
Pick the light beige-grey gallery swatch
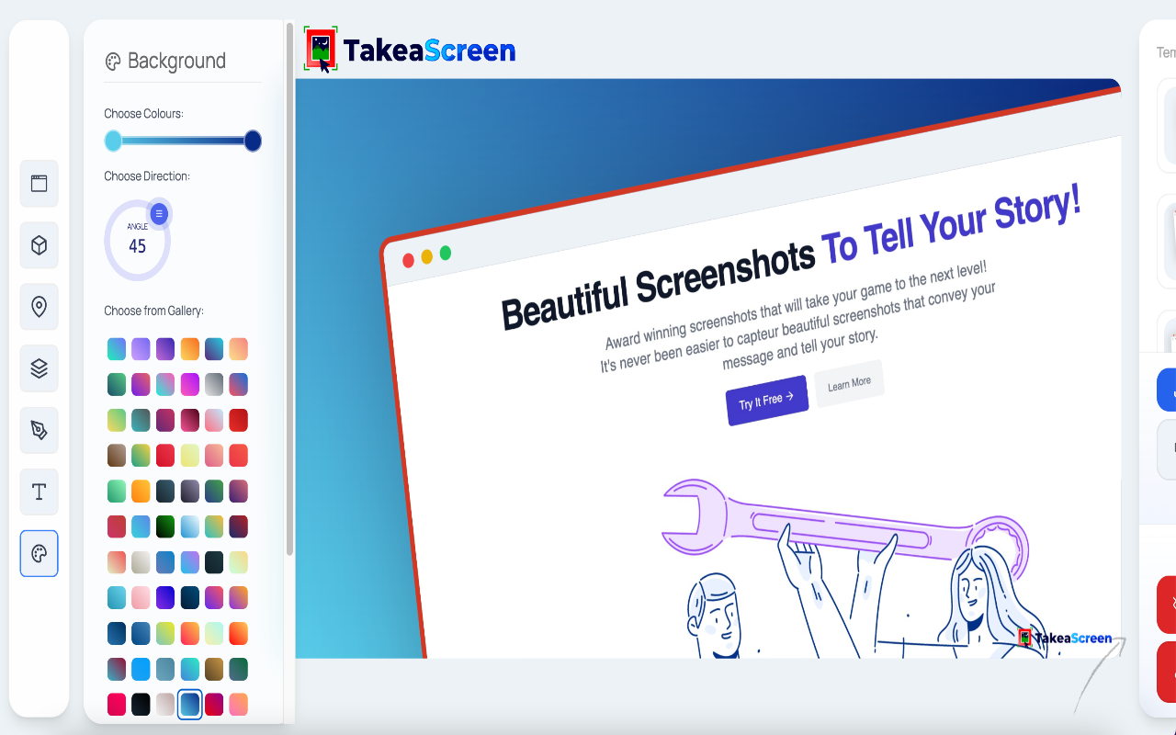[x=141, y=562]
